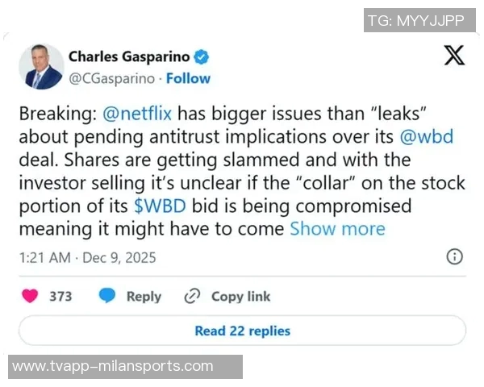
Task: Follow @CGasparino
Action: pos(188,78)
